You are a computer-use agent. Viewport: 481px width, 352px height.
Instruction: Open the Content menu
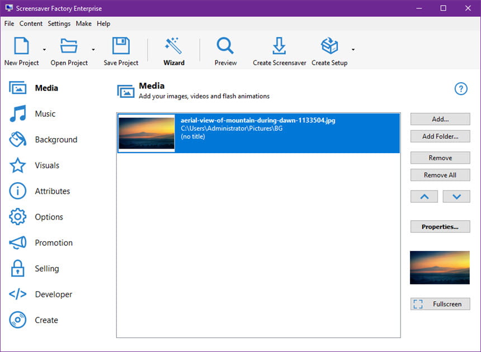pos(31,23)
